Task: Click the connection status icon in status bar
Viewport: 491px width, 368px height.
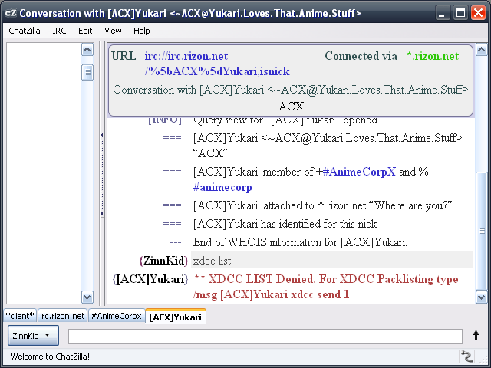Action: tap(466, 356)
